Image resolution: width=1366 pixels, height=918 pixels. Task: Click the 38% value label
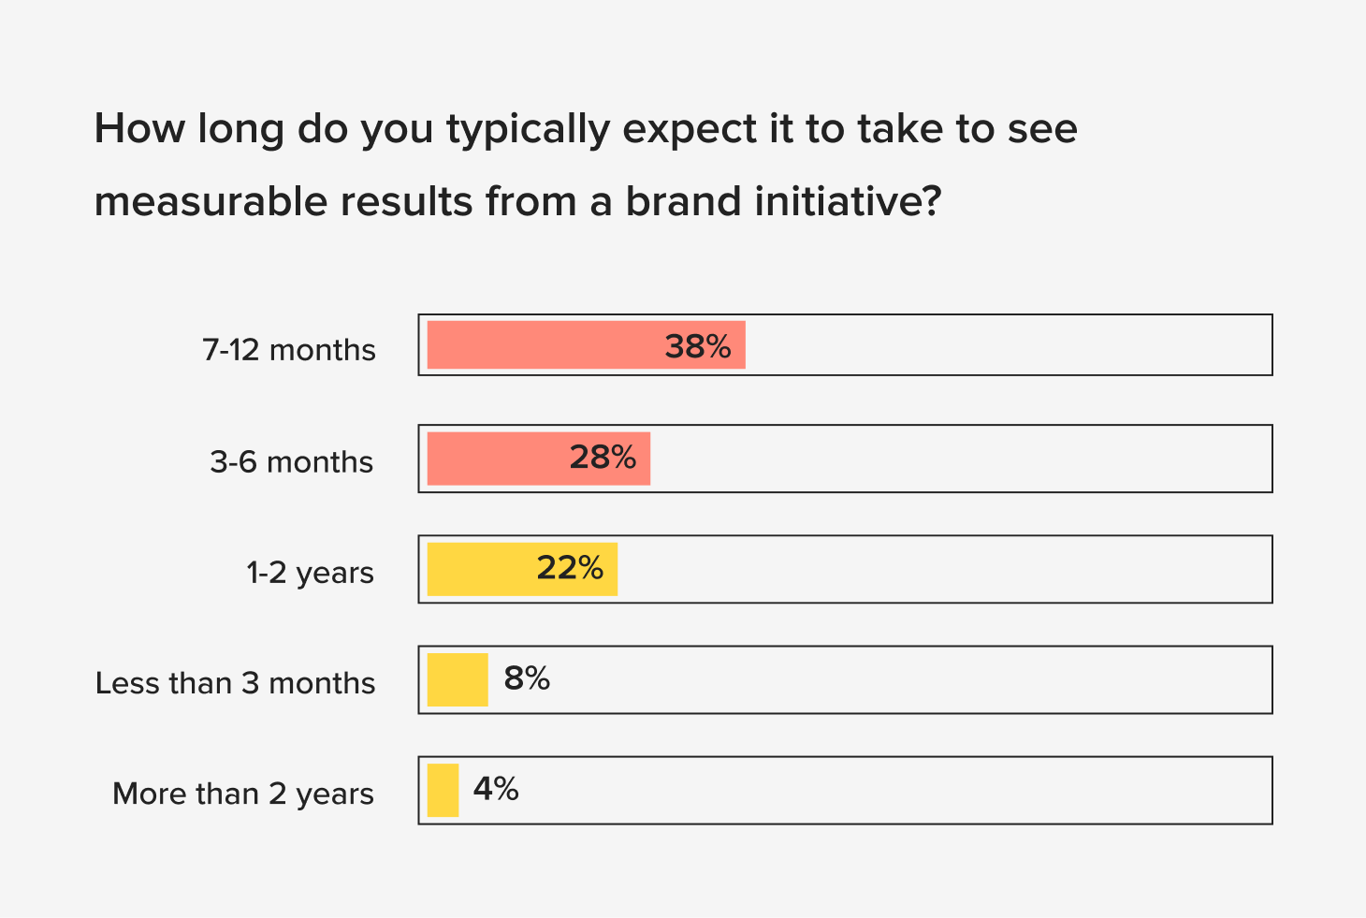[x=698, y=347]
